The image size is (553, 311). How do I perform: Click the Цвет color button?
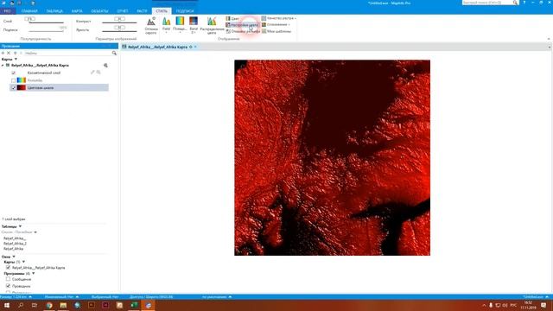click(x=232, y=18)
